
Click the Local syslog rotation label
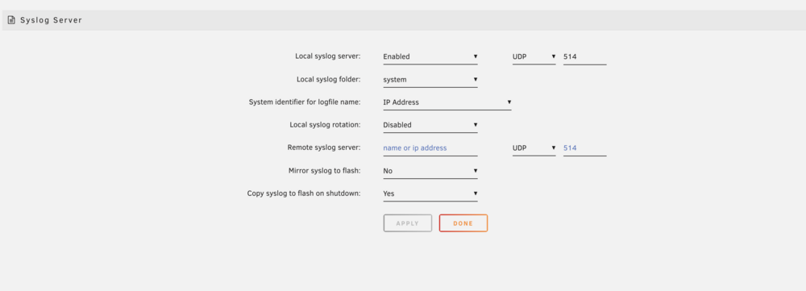point(326,125)
